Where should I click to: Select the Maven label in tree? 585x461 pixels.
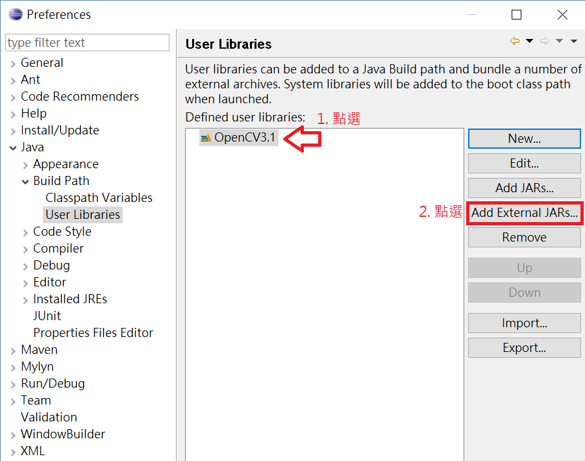click(x=39, y=350)
